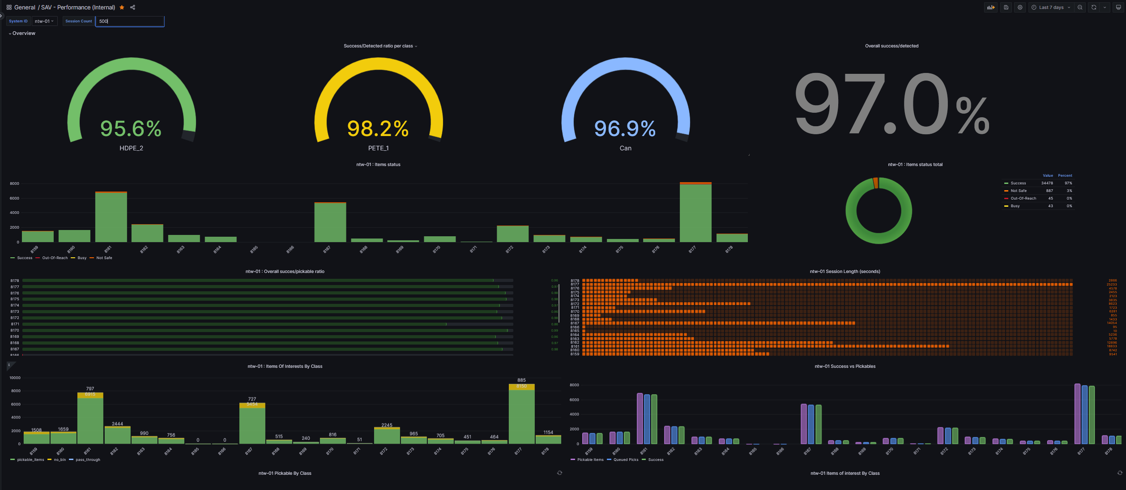Zoom out the time range
The image size is (1126, 490).
[1080, 7]
